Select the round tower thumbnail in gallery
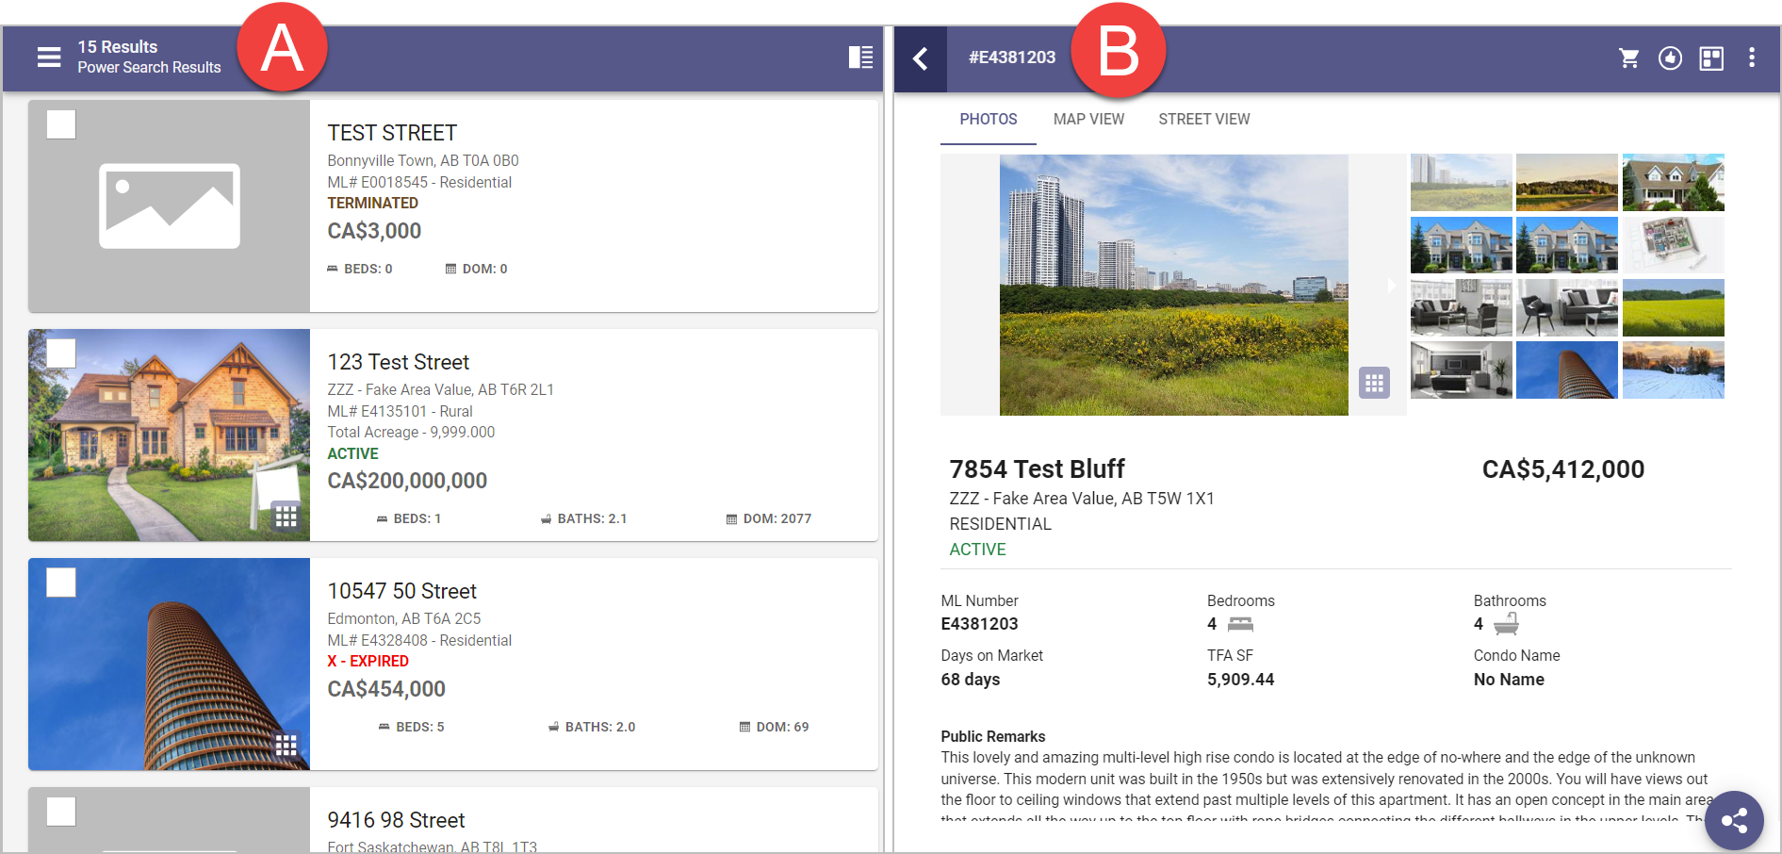The image size is (1782, 854). click(x=1567, y=370)
